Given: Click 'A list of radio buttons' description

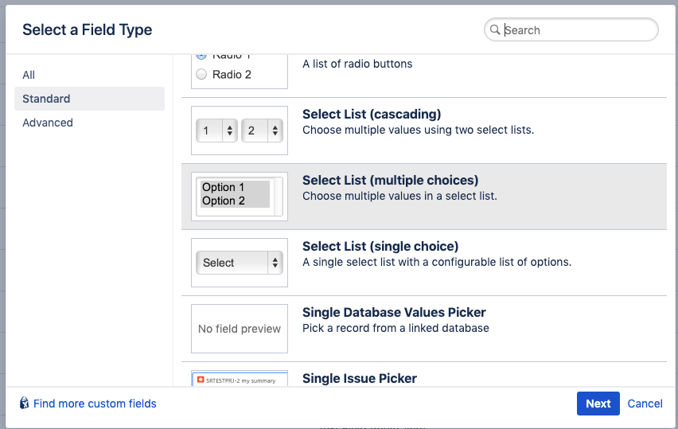Looking at the screenshot, I should pos(357,64).
